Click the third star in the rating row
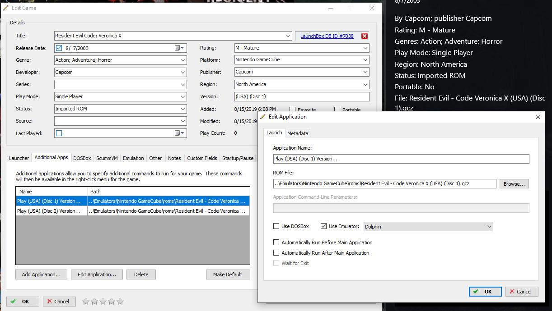552x311 pixels. pos(103,302)
